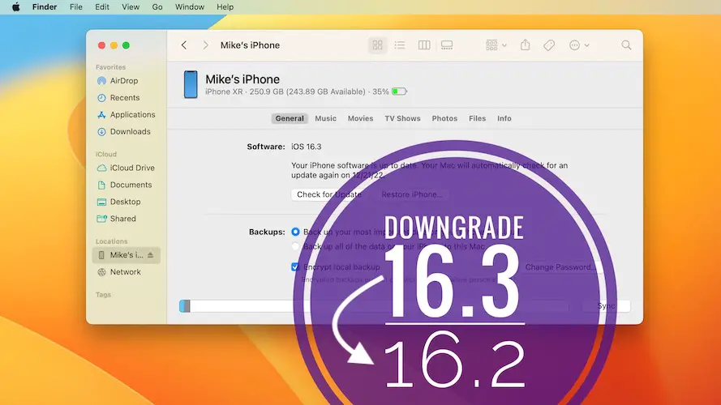Select back up to this Mac radio

pyautogui.click(x=295, y=246)
